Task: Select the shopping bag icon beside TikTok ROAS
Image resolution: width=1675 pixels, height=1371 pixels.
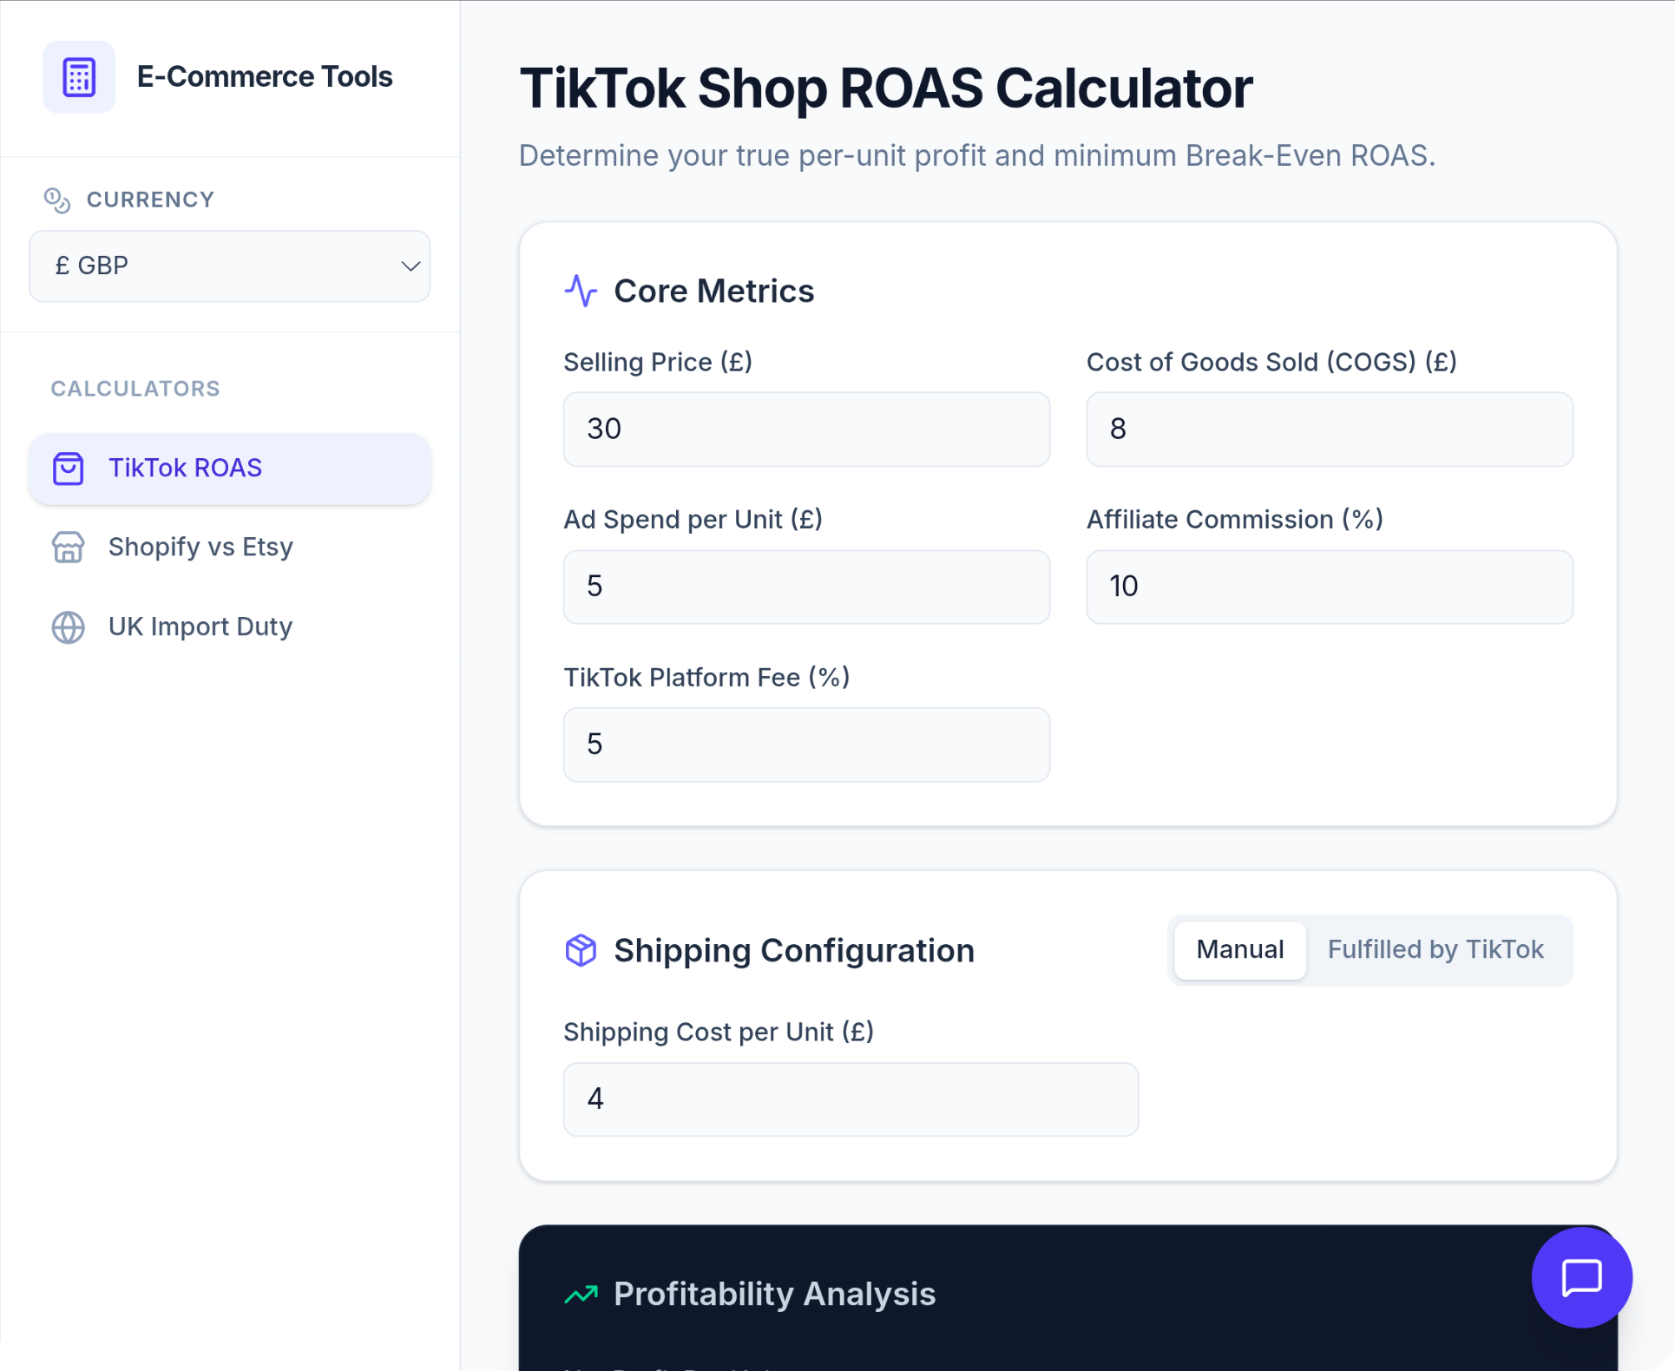Action: [x=68, y=469]
